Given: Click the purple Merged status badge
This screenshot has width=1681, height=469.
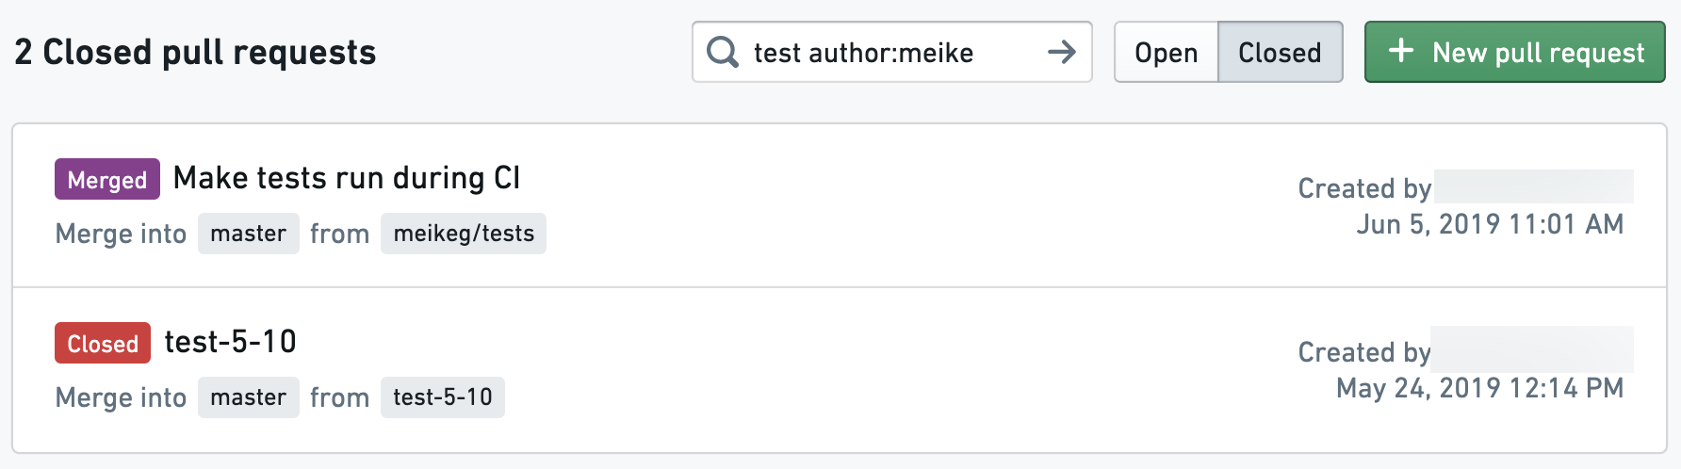Looking at the screenshot, I should click(x=107, y=179).
